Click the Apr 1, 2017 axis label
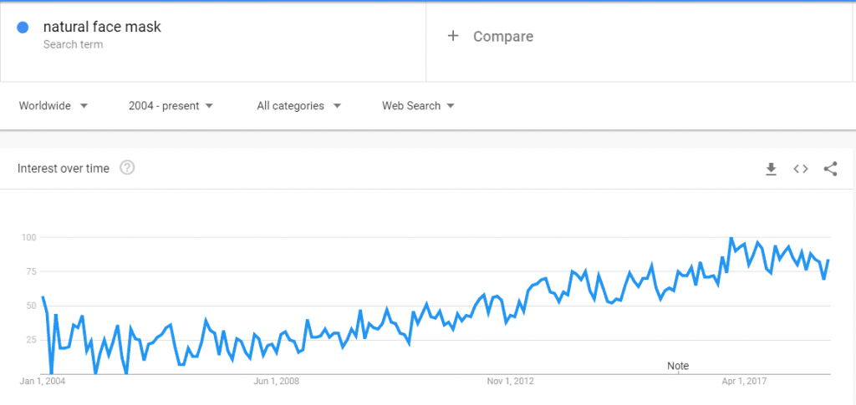 pyautogui.click(x=744, y=382)
